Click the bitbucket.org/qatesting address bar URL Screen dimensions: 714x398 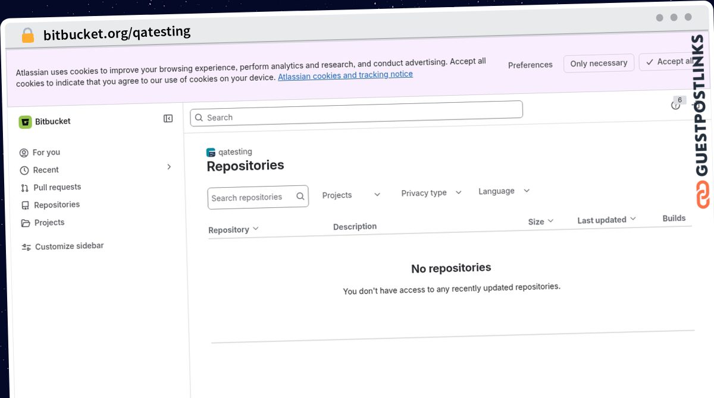click(117, 33)
